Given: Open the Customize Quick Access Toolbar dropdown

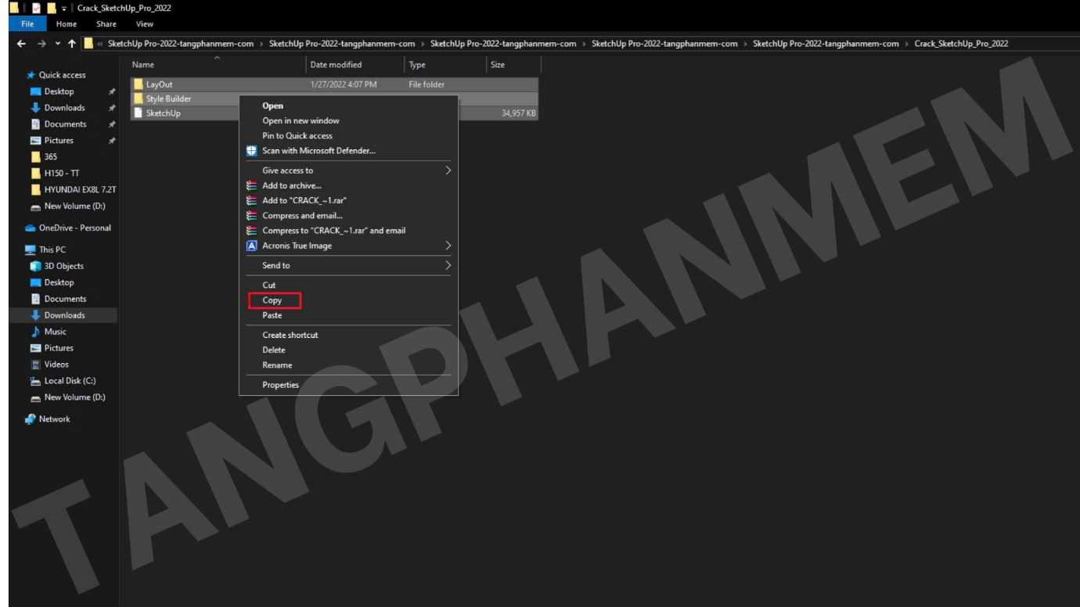Looking at the screenshot, I should click(x=66, y=9).
